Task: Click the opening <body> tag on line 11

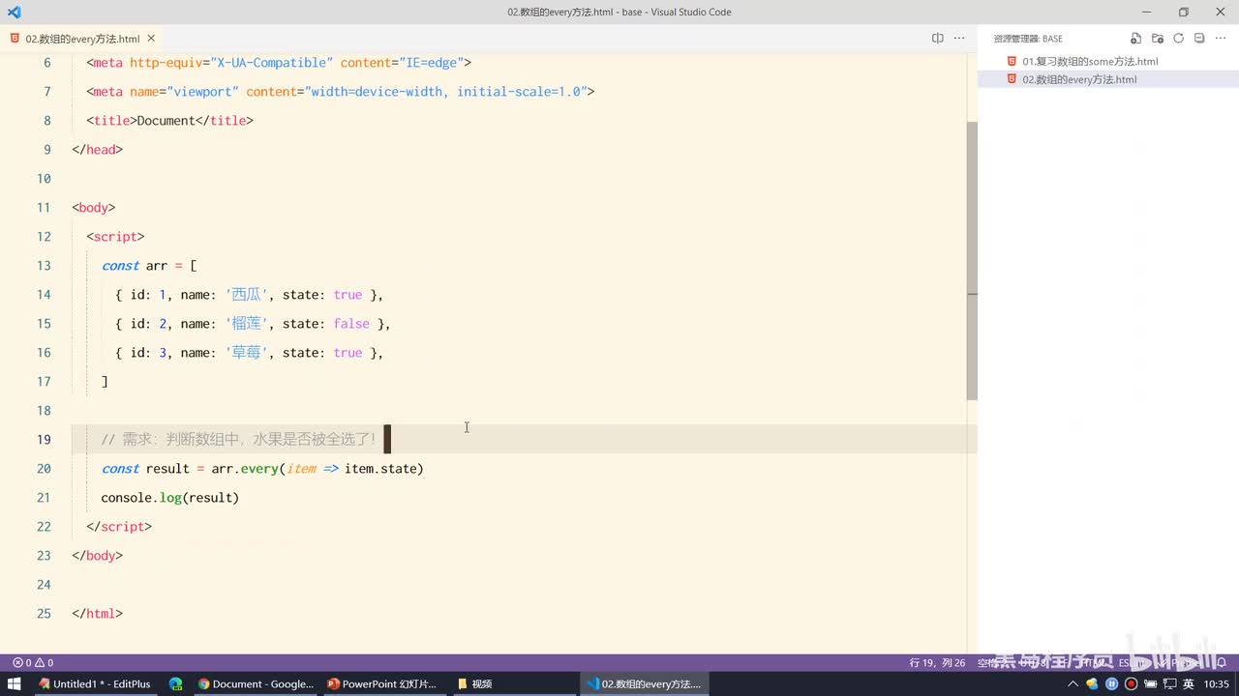Action: (94, 208)
